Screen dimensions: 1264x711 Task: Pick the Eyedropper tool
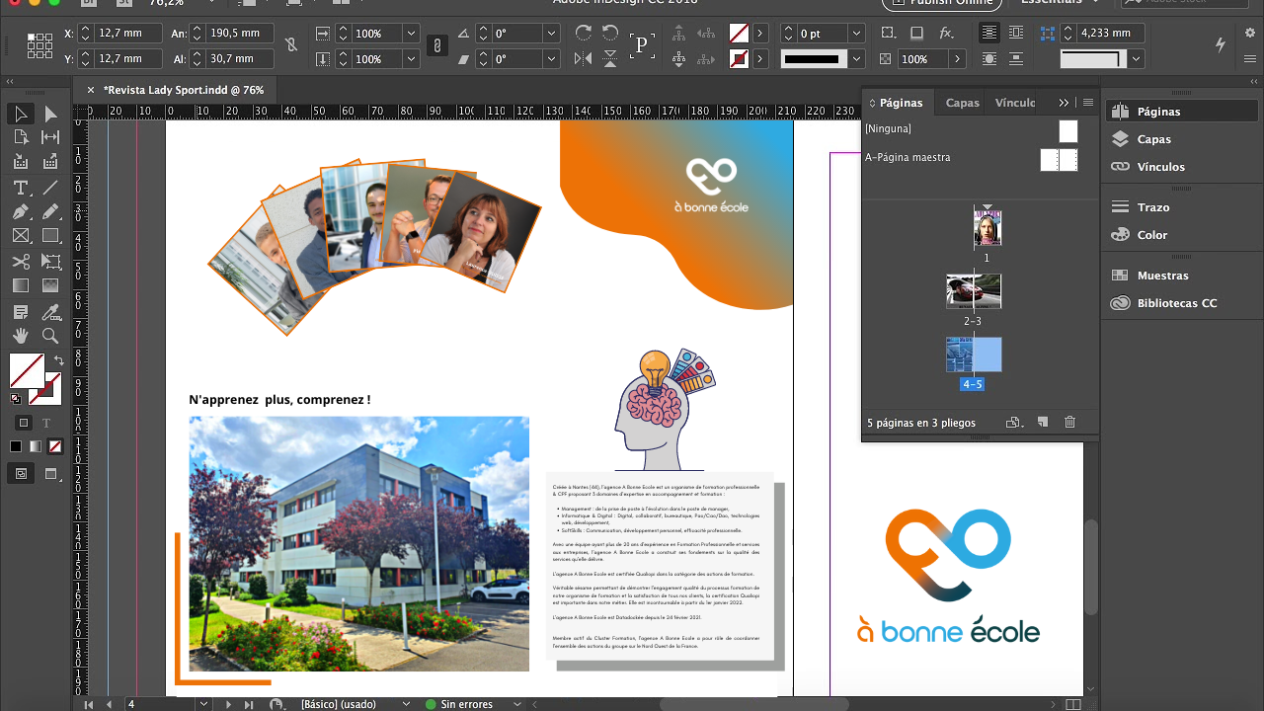coord(50,312)
